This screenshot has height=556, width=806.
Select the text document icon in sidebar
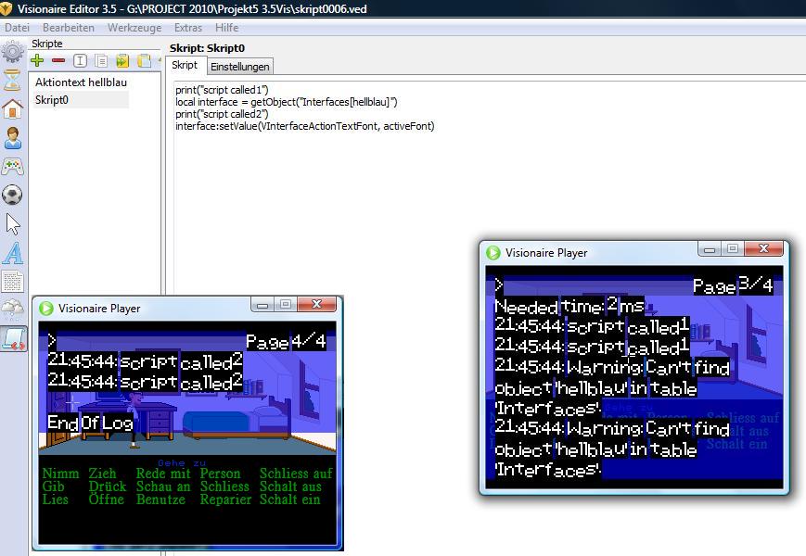[12, 282]
